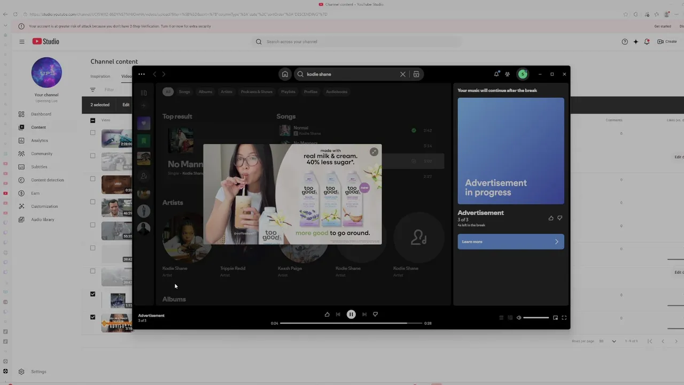
Task: Open Spotify profile avatar 'S'
Action: click(523, 74)
